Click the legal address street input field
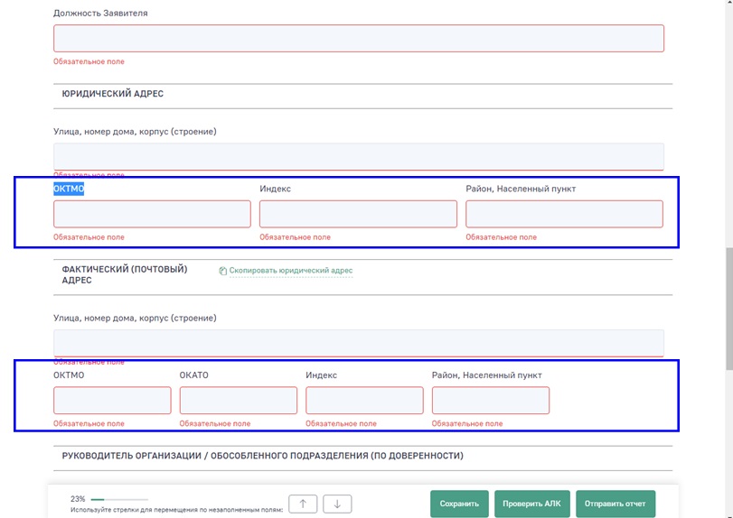Screen dimensions: 733x518 click(x=358, y=156)
